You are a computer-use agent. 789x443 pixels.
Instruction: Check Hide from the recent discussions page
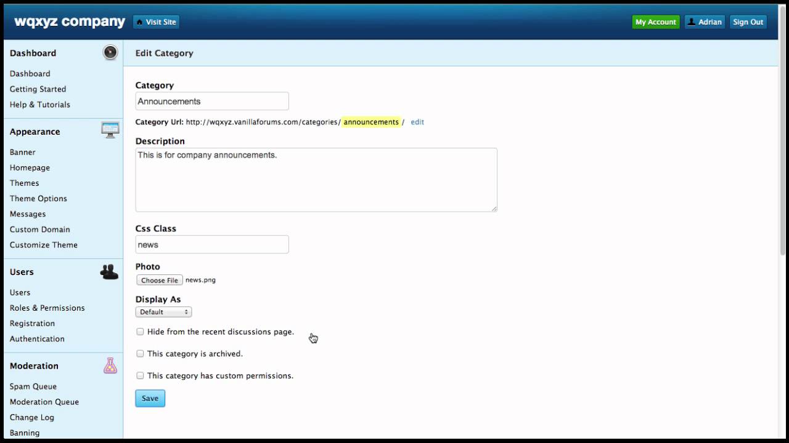[x=140, y=332]
